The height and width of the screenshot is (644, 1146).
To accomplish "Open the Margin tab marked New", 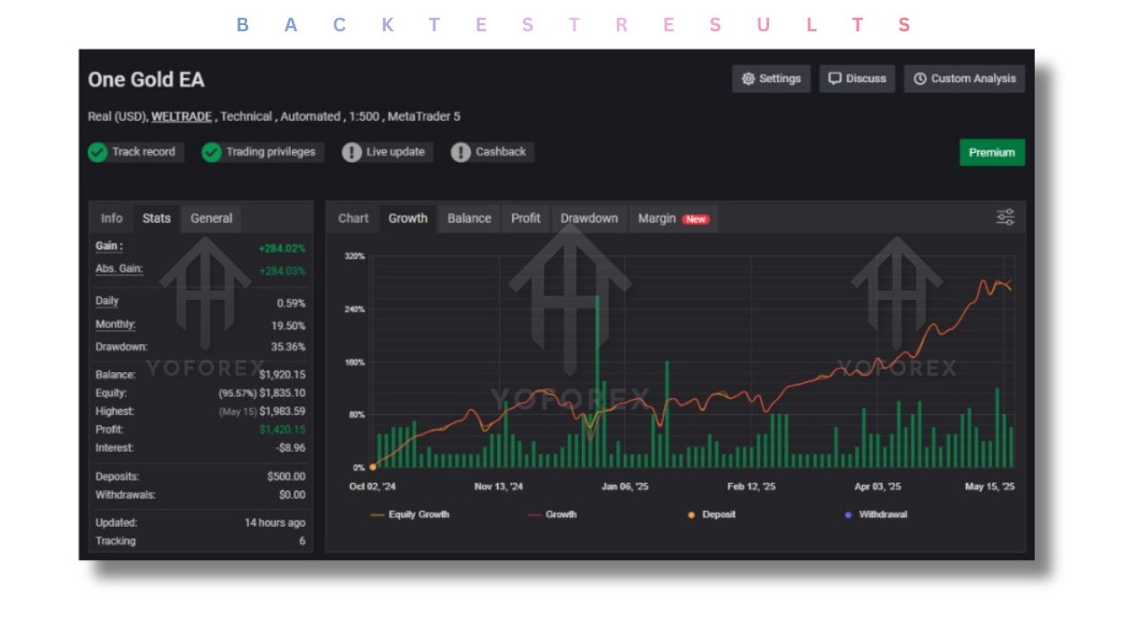I will (x=672, y=218).
